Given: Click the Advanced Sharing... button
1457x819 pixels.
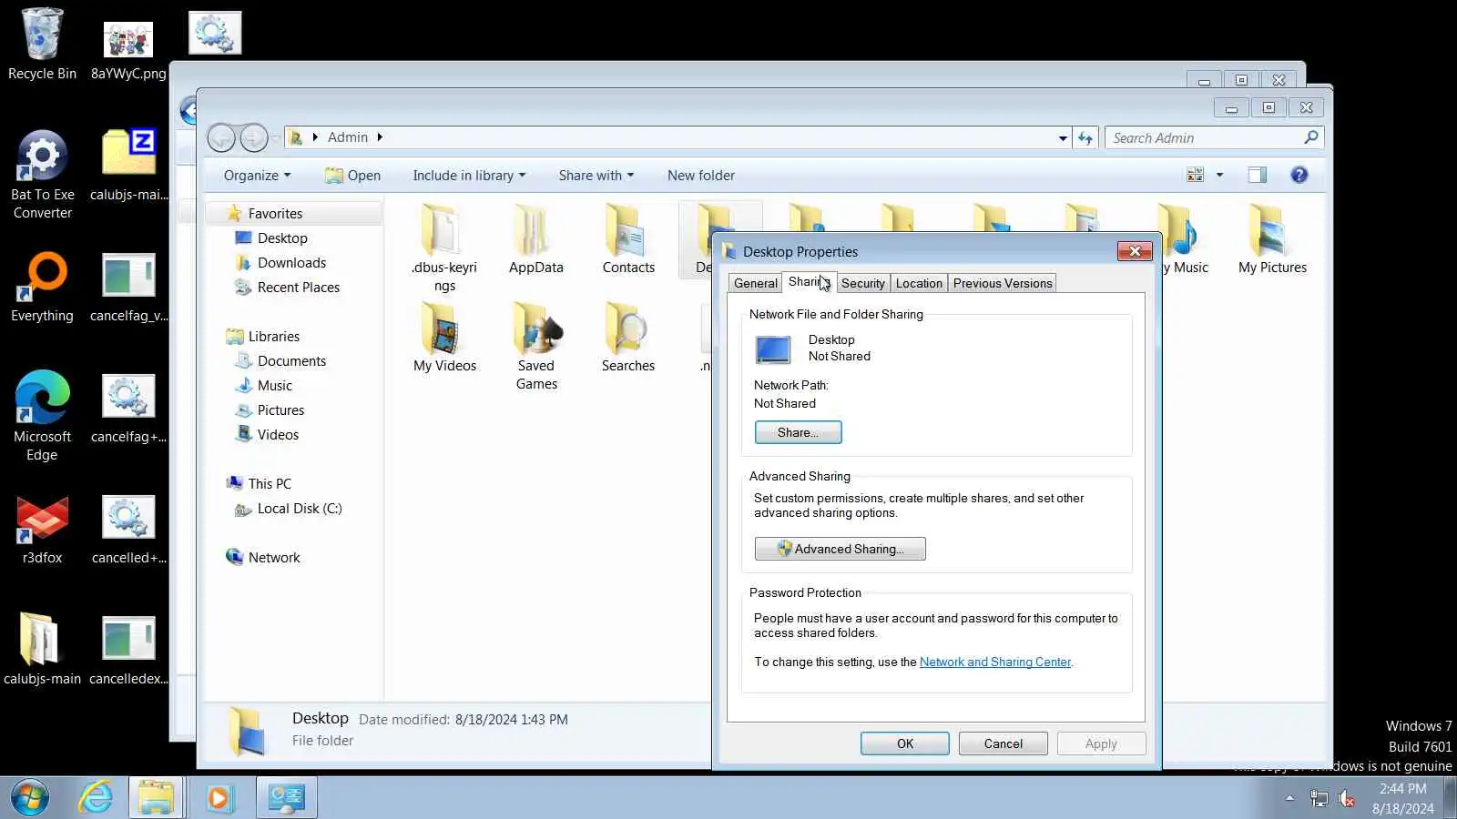Looking at the screenshot, I should 840,549.
